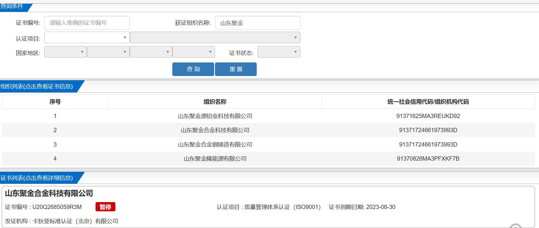Click the 获证组织名称 field containing 山东聚金
Image resolution: width=539 pixels, height=228 pixels.
258,23
